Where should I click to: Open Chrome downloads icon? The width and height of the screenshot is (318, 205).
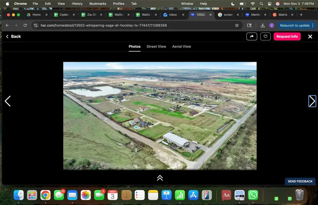262,25
